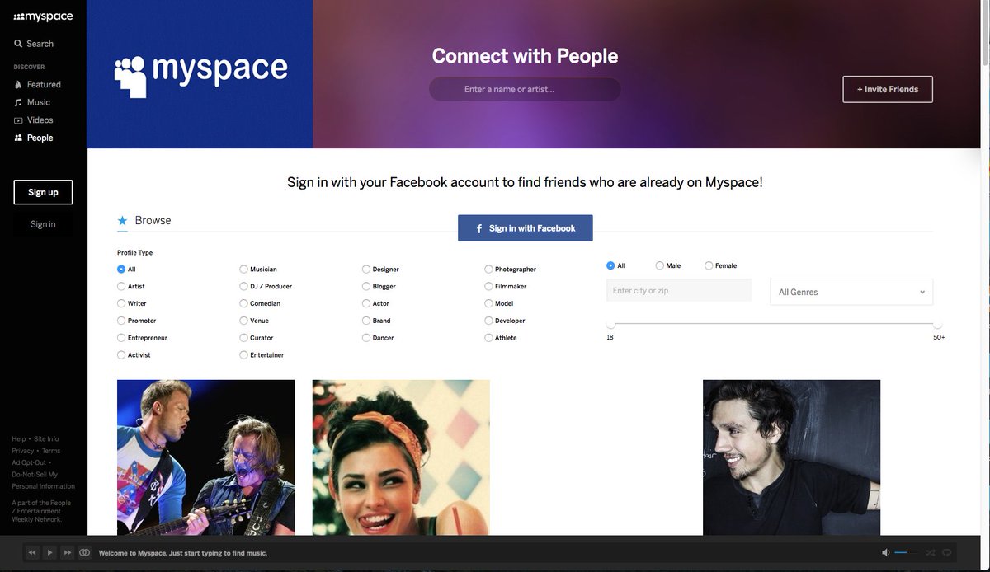Filter by Male gender
The width and height of the screenshot is (990, 572).
point(659,265)
